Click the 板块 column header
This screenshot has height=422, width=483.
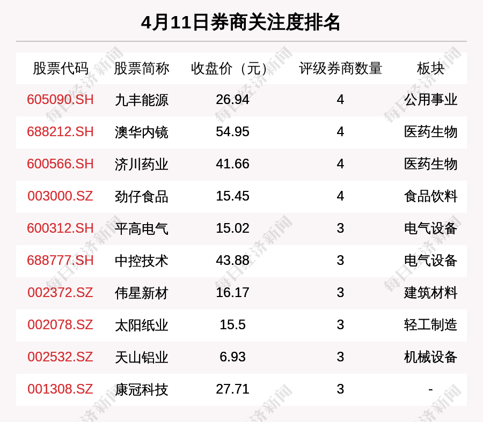click(430, 68)
